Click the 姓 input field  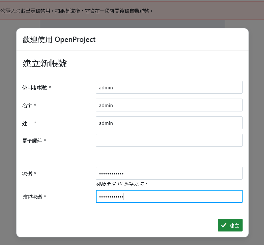click(169, 123)
